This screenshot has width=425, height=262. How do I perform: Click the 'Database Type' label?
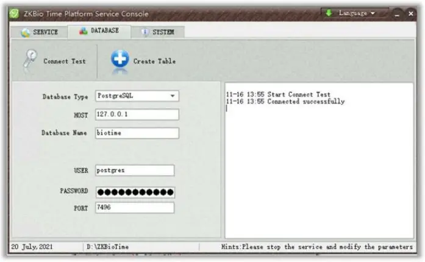point(65,97)
